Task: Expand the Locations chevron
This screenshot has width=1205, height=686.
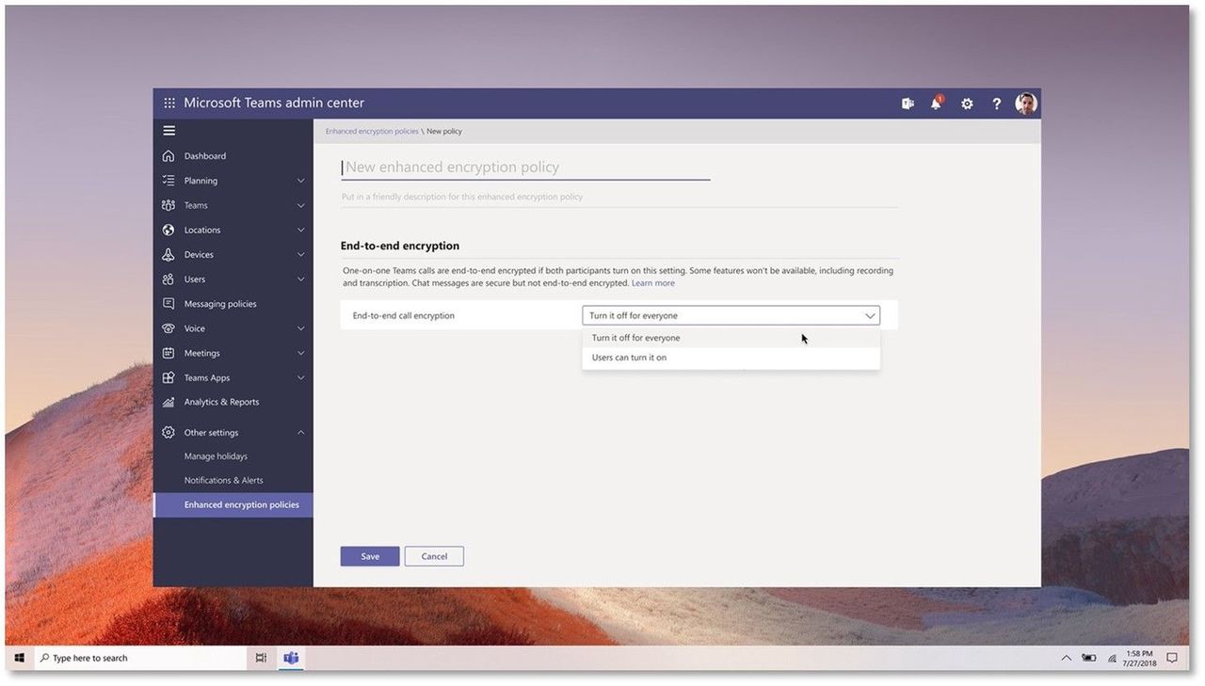Action: click(301, 230)
